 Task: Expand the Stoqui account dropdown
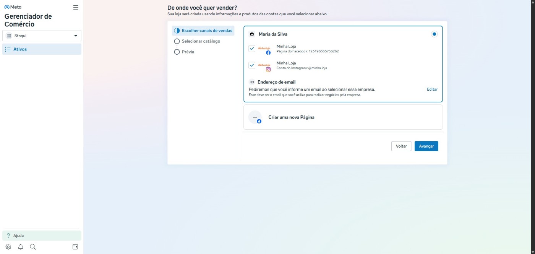click(x=42, y=36)
